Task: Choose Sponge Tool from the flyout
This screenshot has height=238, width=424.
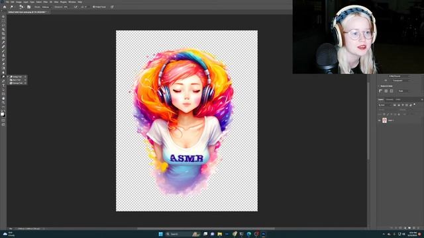Action: coord(17,83)
